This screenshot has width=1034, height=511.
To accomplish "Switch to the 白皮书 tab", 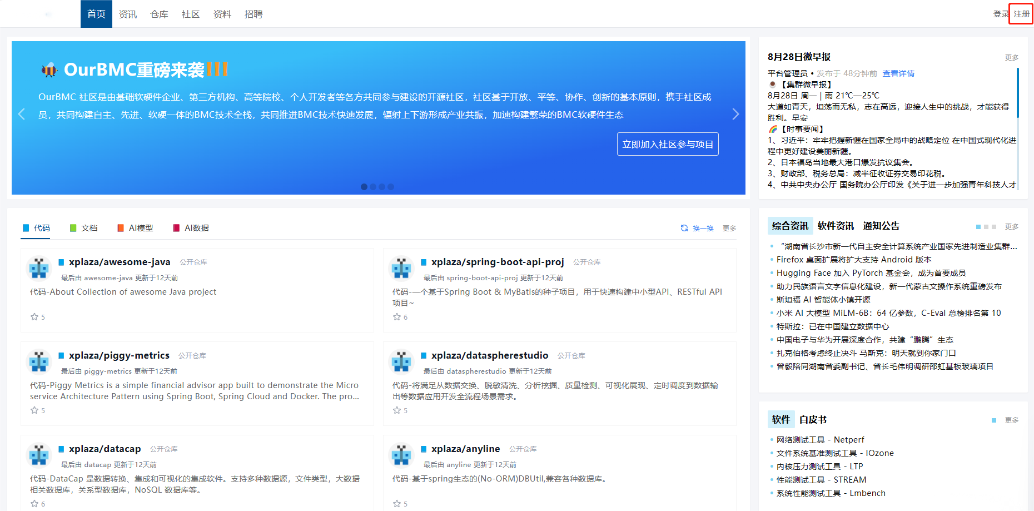I will click(813, 420).
